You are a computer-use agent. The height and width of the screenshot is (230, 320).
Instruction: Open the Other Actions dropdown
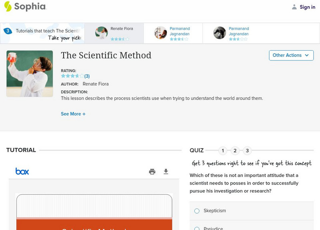point(291,55)
